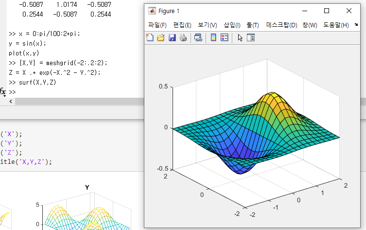Open the 편집(E) menu
This screenshot has height=230, width=366.
182,25
